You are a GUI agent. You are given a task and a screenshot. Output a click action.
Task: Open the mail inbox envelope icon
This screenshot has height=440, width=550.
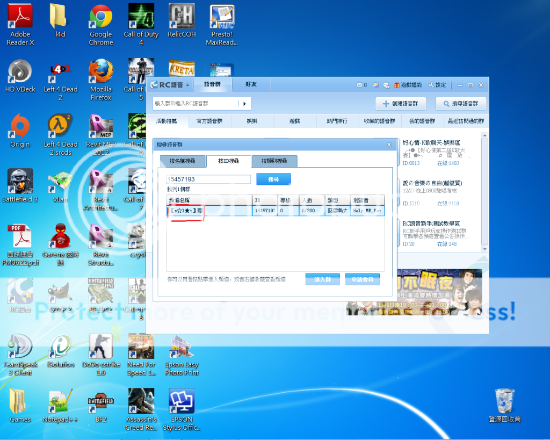[x=360, y=85]
